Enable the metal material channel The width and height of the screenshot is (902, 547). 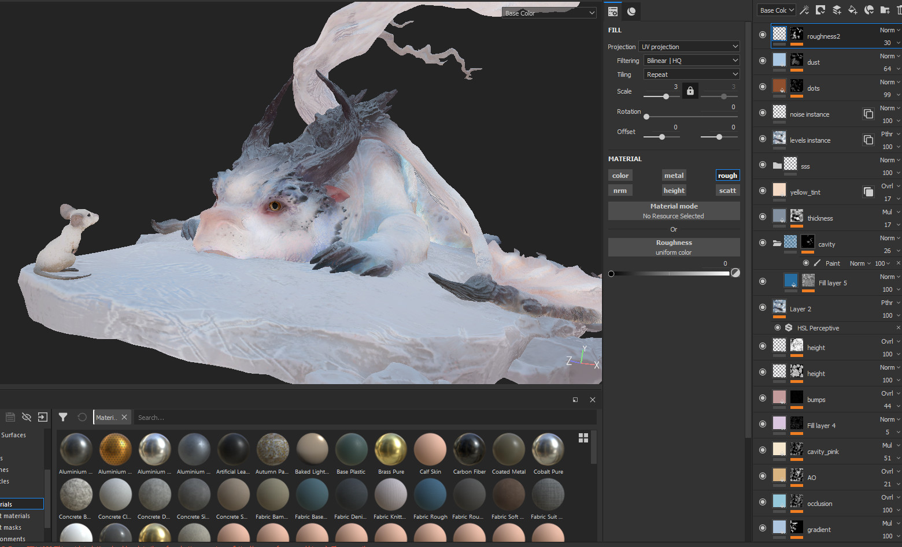[x=674, y=176]
